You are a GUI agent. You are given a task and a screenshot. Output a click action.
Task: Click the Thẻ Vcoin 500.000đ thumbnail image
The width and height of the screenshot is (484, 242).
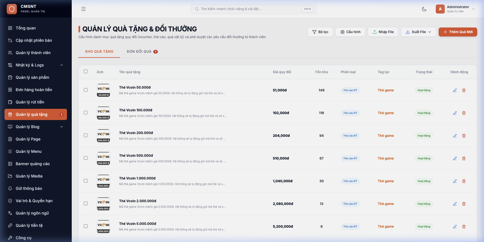103,158
